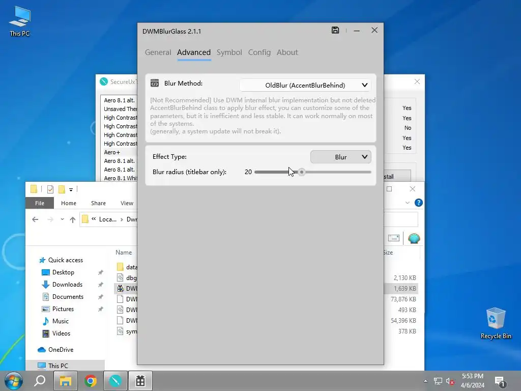The width and height of the screenshot is (521, 391).
Task: Maximize the File Explorer window
Action: click(x=389, y=189)
